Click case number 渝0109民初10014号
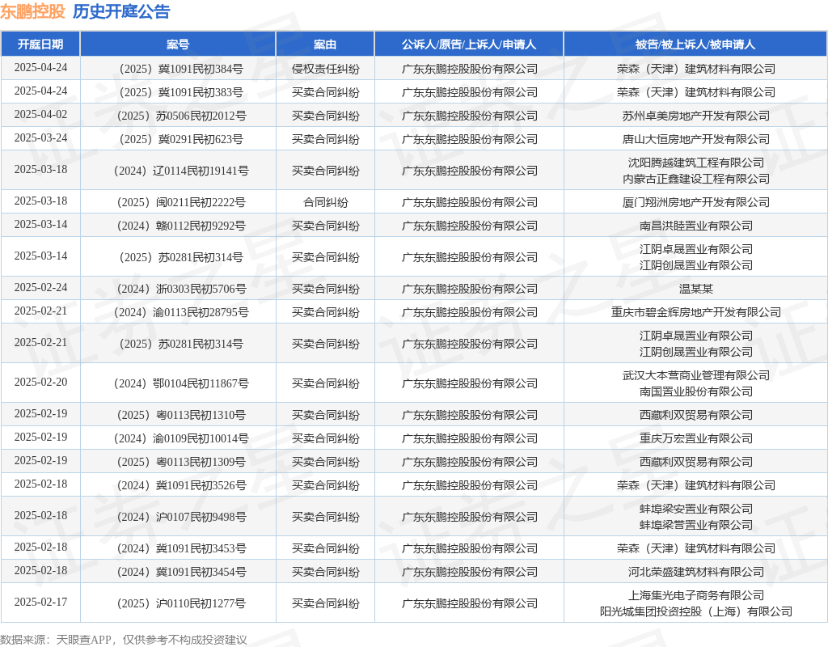This screenshot has width=828, height=647. (181, 438)
